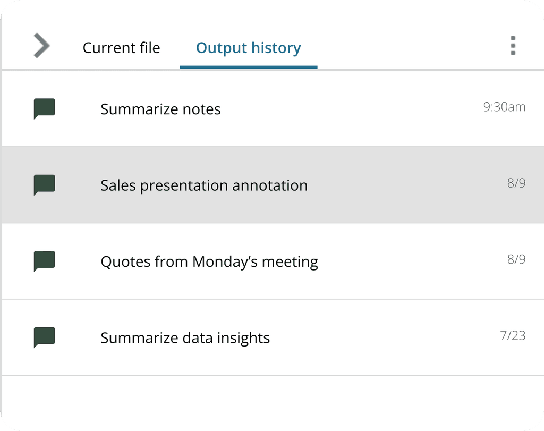Click the chat icon for Summarize data insights

point(45,337)
